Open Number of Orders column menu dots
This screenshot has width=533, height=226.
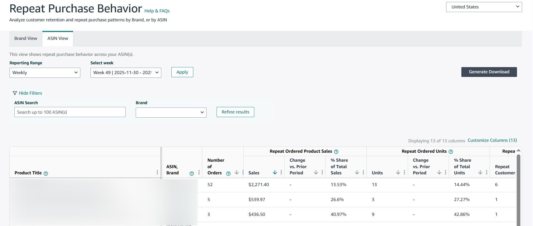243,172
